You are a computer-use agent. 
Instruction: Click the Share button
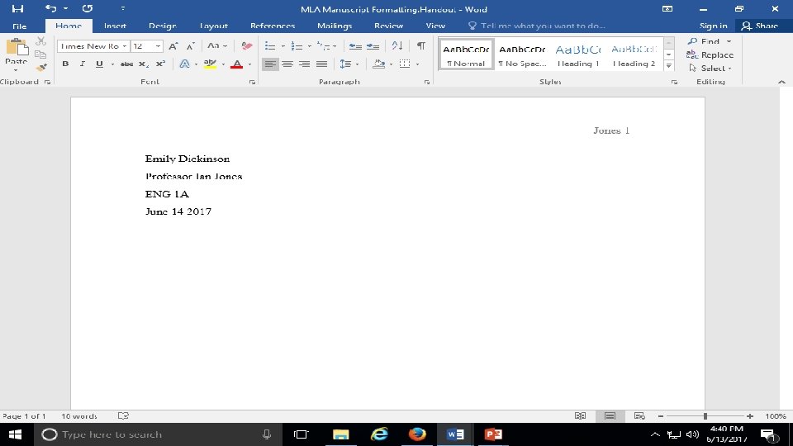pyautogui.click(x=760, y=26)
